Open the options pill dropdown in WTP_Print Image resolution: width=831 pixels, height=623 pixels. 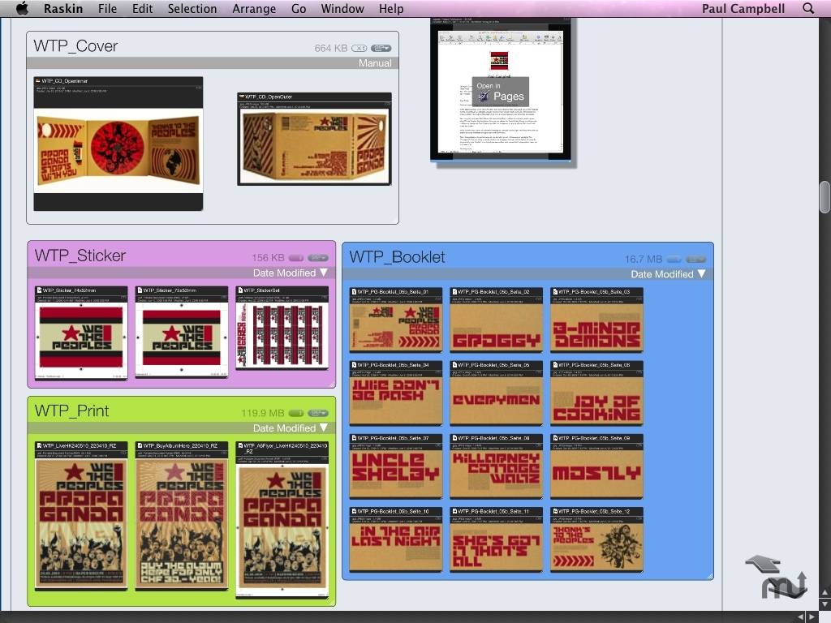coord(318,413)
